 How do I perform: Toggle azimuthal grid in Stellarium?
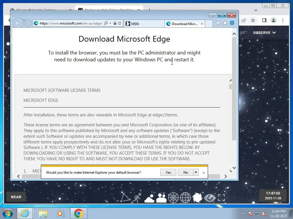(173, 198)
